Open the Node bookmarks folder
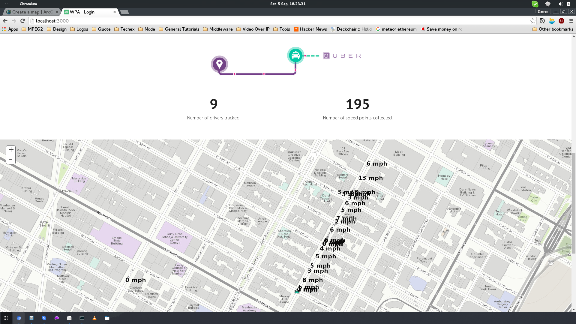 (x=146, y=29)
